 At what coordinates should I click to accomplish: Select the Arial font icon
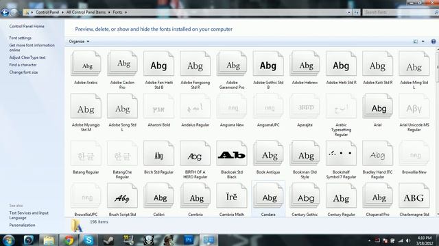[377, 106]
